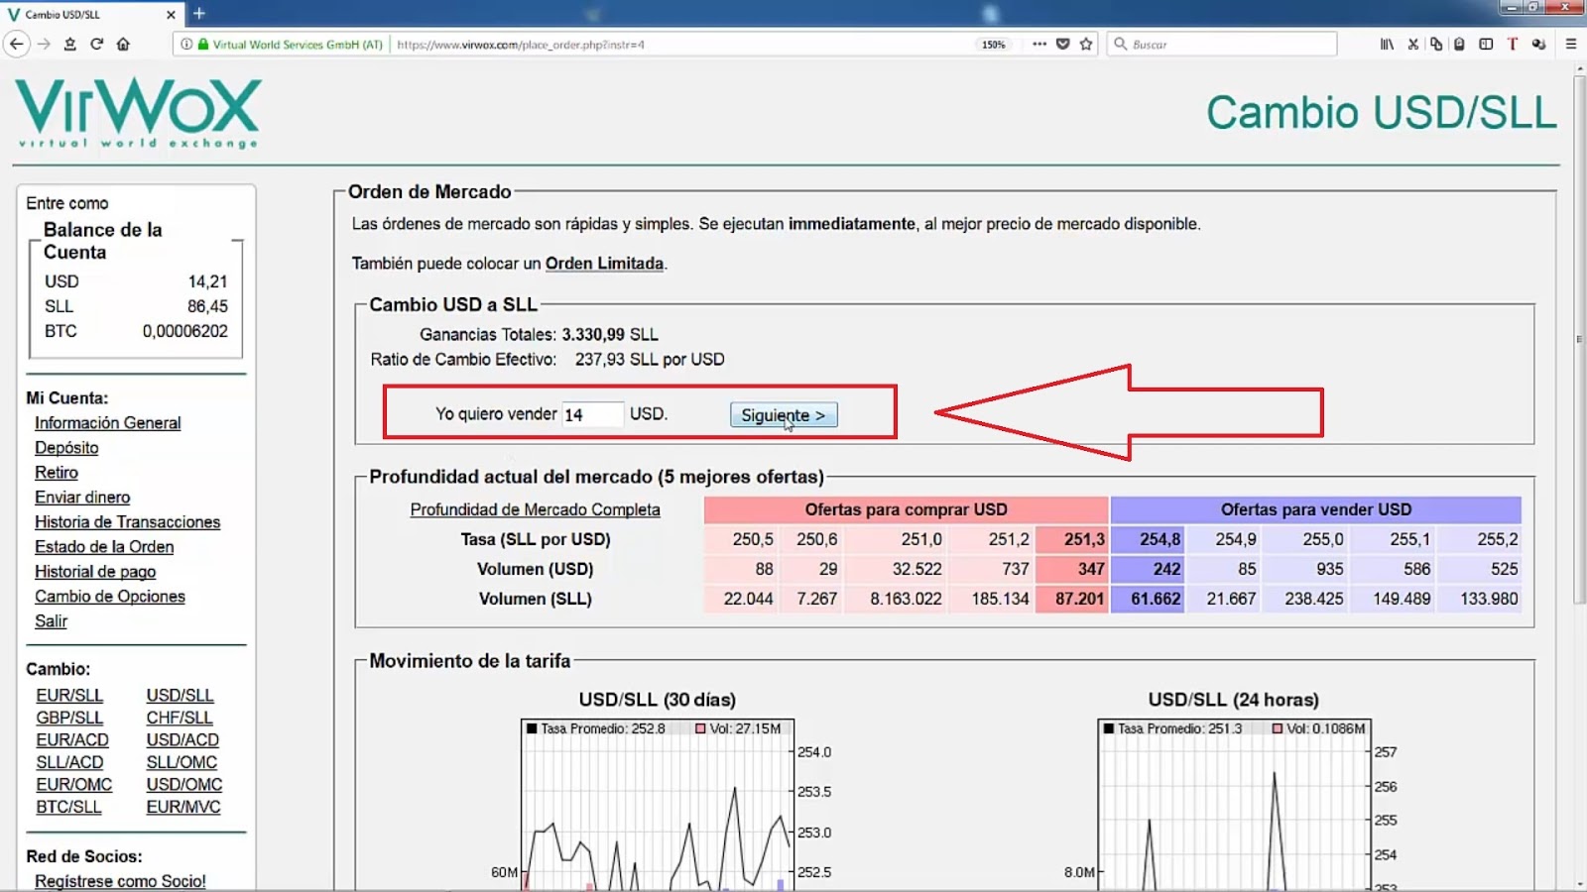1587x892 pixels.
Task: Click Salir to log out
Action: [51, 621]
